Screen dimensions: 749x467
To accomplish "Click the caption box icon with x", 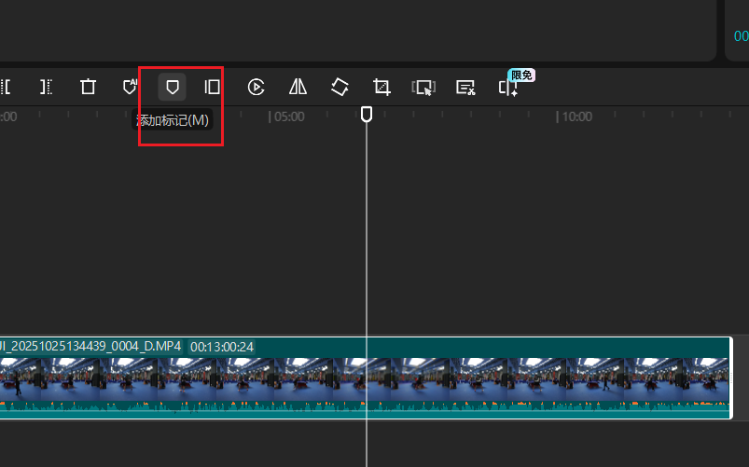I will [465, 88].
